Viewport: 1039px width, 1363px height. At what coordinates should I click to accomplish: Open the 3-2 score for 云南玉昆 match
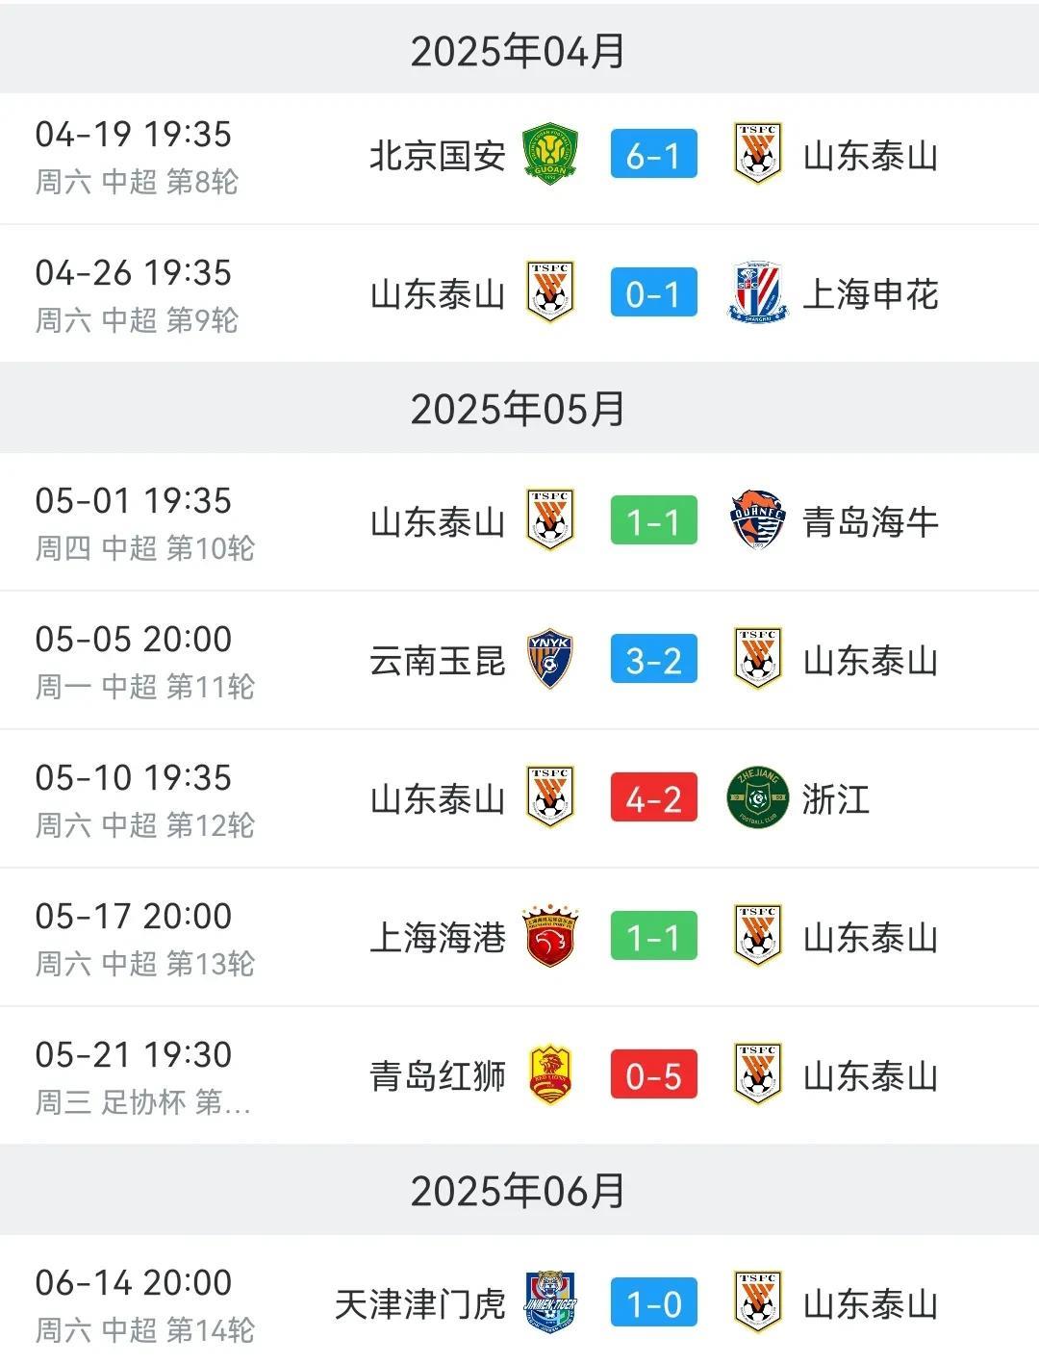pyautogui.click(x=653, y=660)
